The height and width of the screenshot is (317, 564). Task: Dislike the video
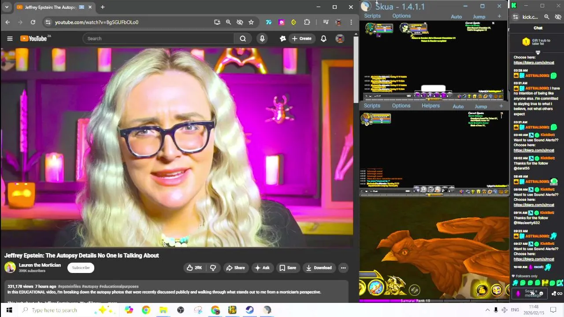pos(213,268)
